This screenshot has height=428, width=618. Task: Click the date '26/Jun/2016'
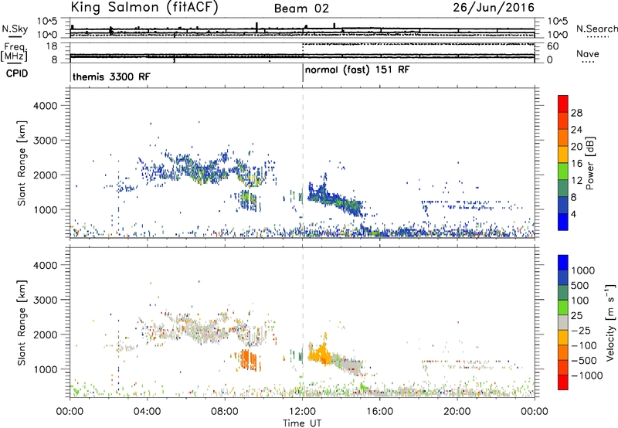click(x=494, y=8)
